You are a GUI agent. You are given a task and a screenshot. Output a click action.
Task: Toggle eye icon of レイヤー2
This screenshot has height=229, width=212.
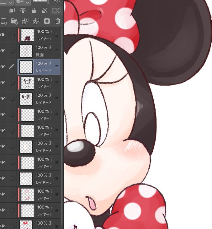[x=3, y=178]
